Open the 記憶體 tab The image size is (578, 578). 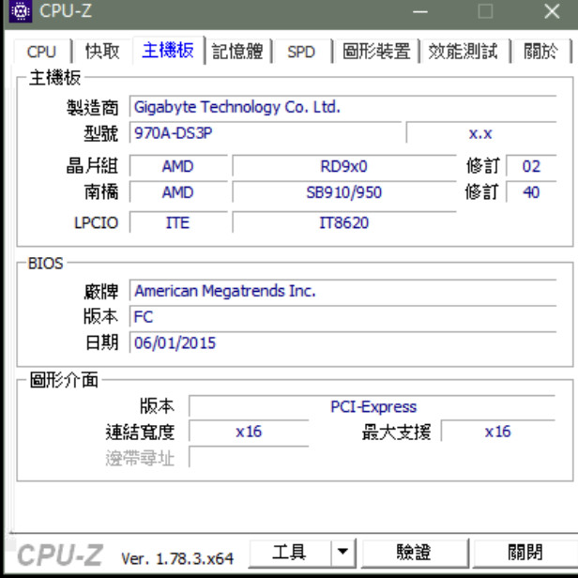[x=237, y=52]
